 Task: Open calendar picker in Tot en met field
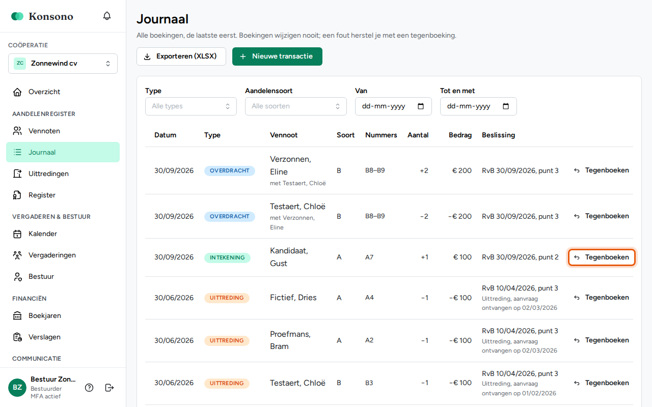[506, 106]
